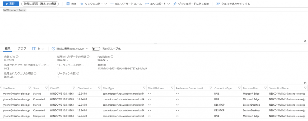Screen dimensions: 308x121
Task: Show info for 合計 CPU
Action: point(17,57)
